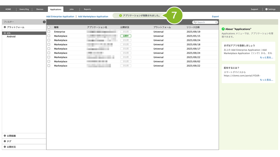
Task: Click the search magnifier icon
Action: (195, 22)
